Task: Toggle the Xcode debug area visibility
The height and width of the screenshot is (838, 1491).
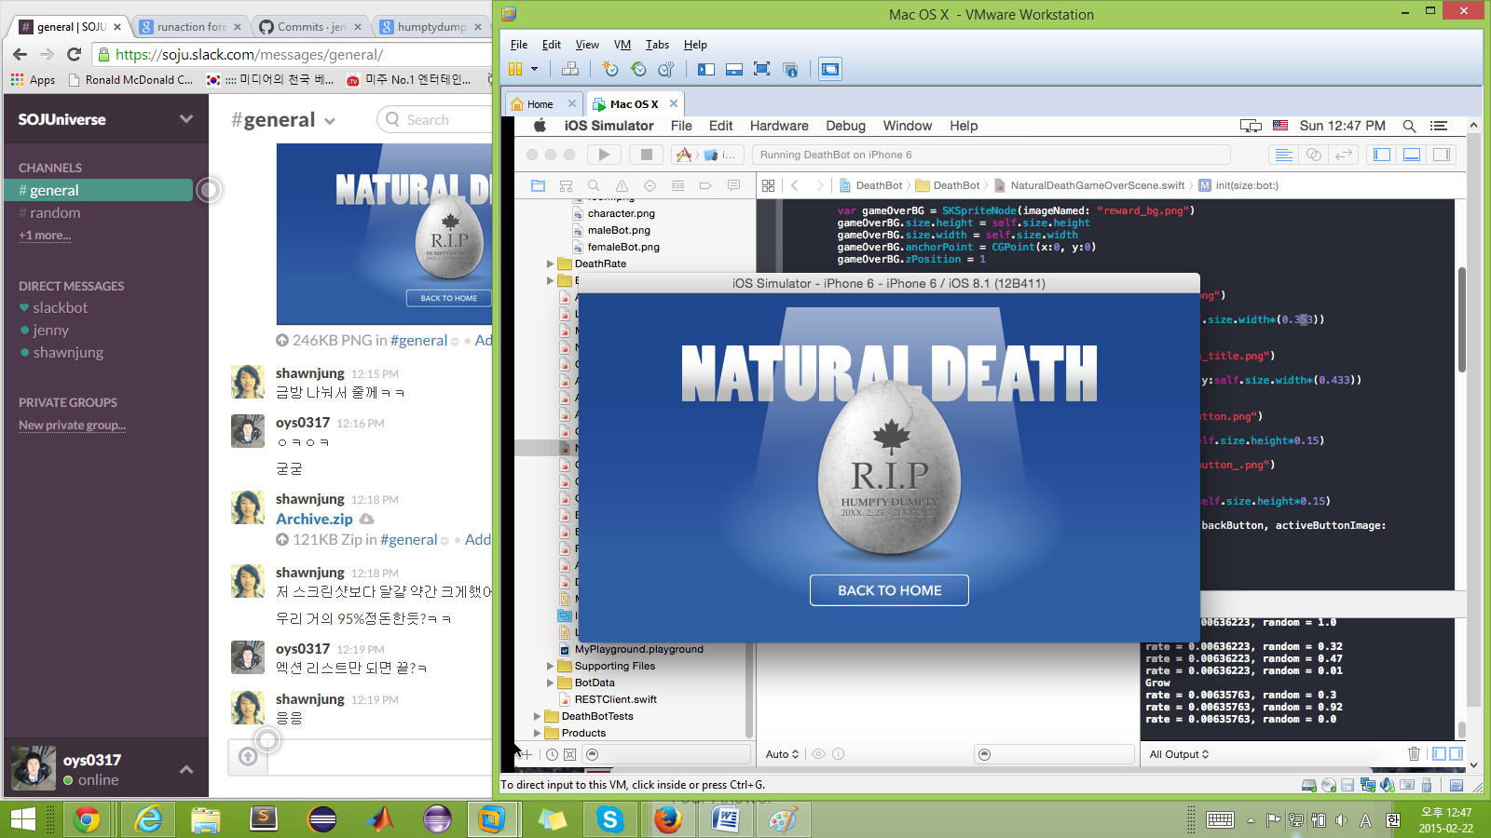Action: coord(1412,155)
